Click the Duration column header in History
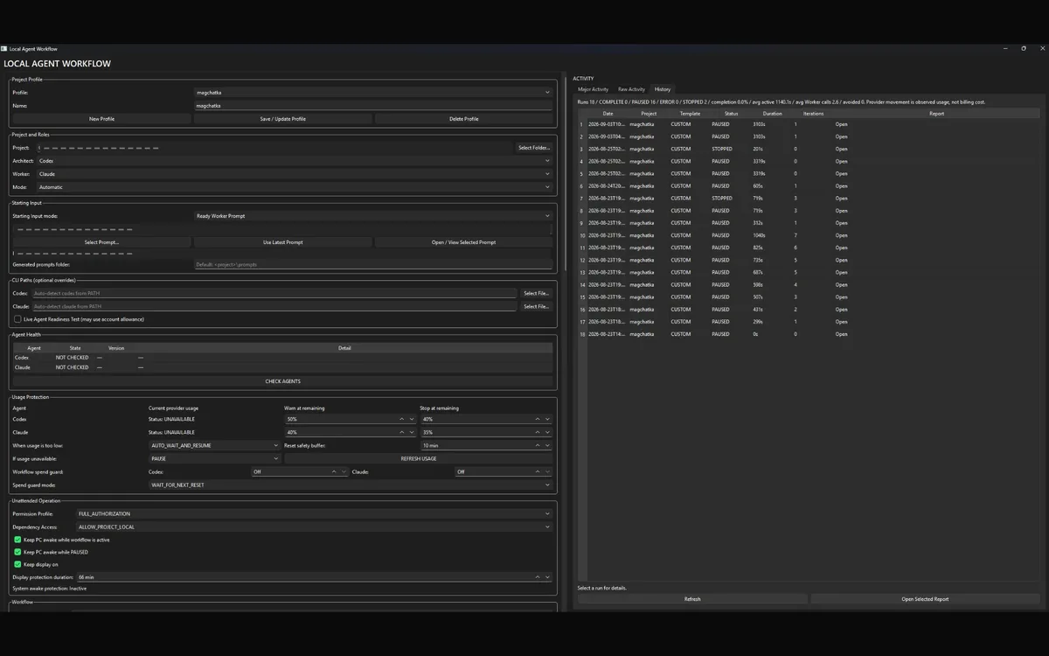Screen dimensions: 1049x656 coord(772,114)
